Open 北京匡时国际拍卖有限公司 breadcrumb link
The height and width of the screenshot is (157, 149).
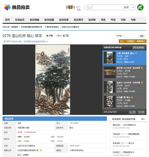coord(31,27)
